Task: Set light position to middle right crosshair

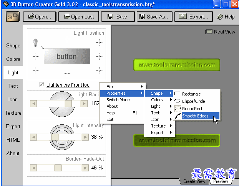Action: click(x=100, y=56)
